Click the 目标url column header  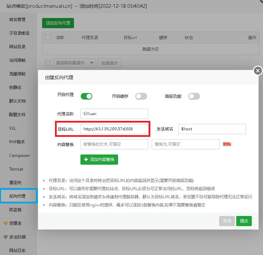tap(130, 38)
